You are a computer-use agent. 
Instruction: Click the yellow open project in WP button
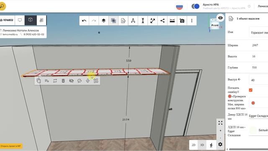tap(11, 146)
